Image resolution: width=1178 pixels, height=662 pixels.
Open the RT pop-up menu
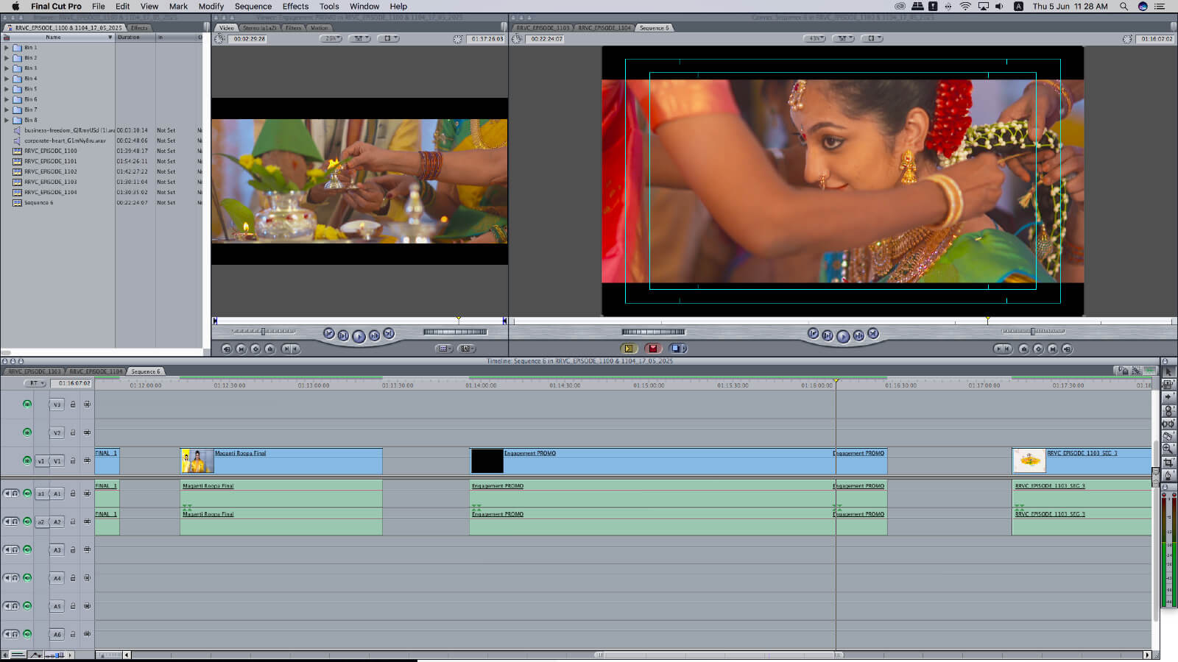[x=35, y=383]
